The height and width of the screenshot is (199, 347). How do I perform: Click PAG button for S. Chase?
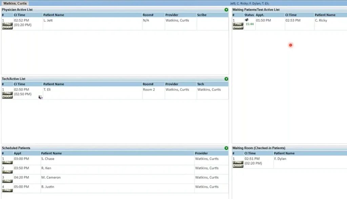tap(7, 163)
